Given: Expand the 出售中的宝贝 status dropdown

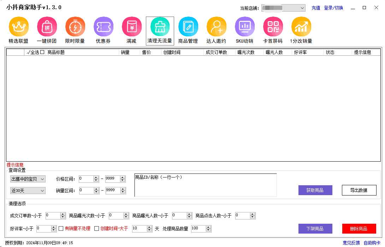Looking at the screenshot, I should pyautogui.click(x=28, y=179).
